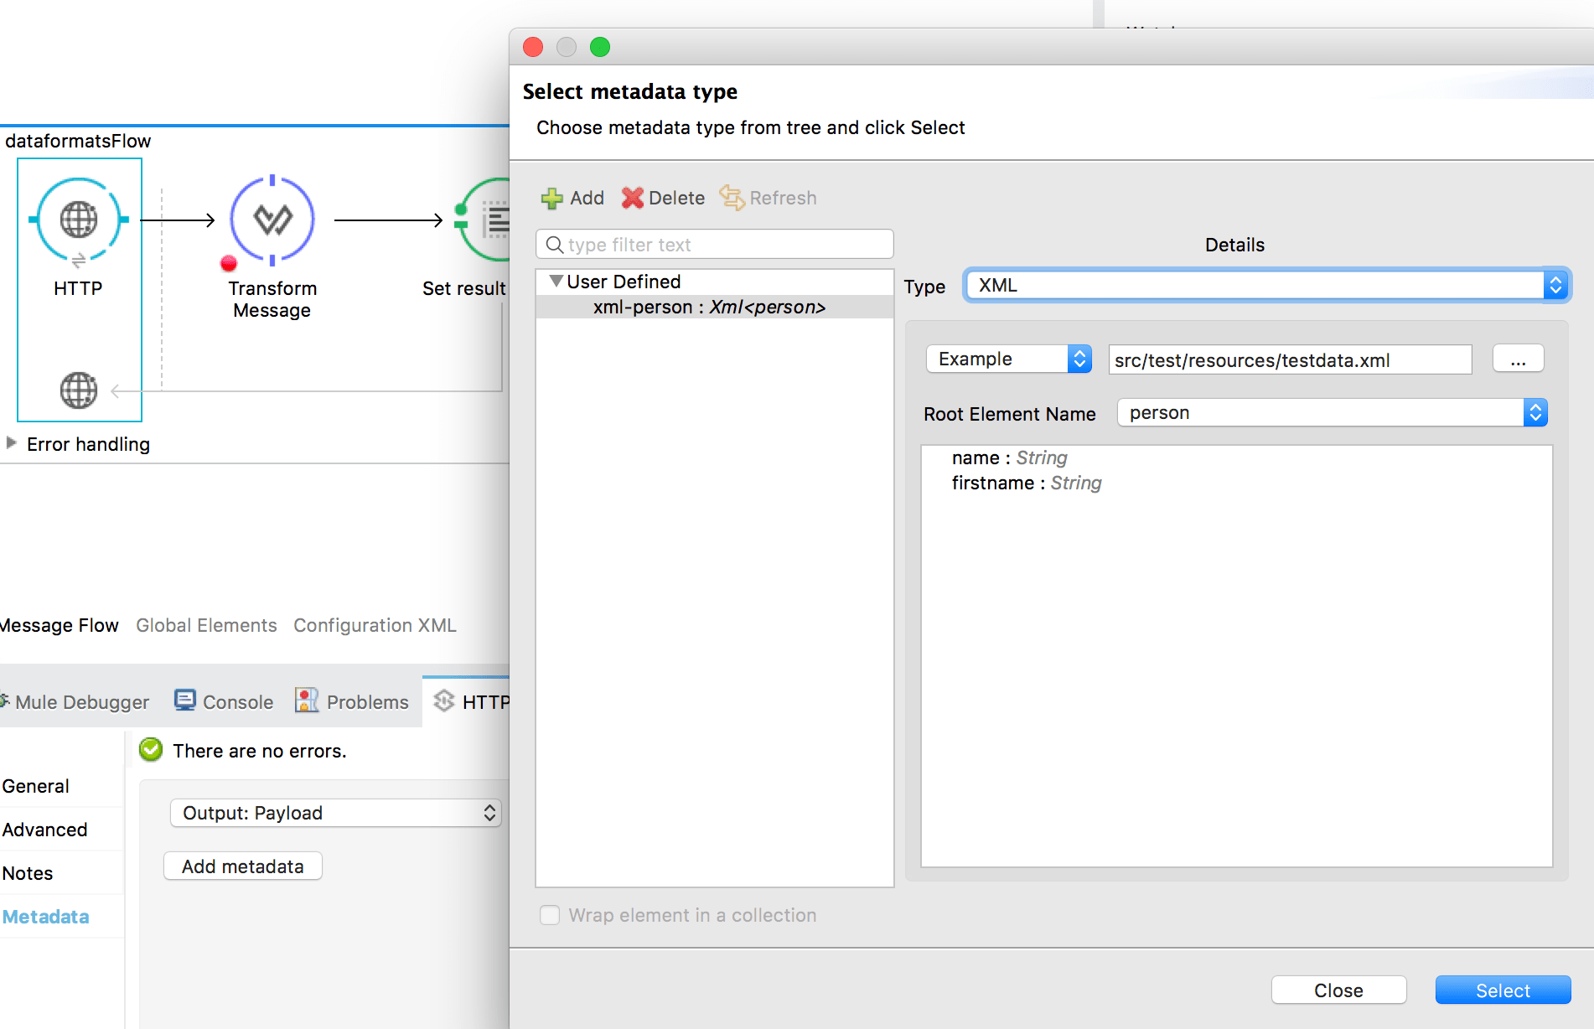Enable Wrap element in a collection
The width and height of the screenshot is (1594, 1029).
tap(550, 915)
